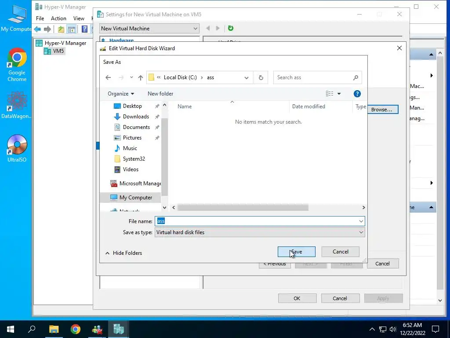The width and height of the screenshot is (450, 338).
Task: Sort by Date modified column
Action: pos(308,107)
